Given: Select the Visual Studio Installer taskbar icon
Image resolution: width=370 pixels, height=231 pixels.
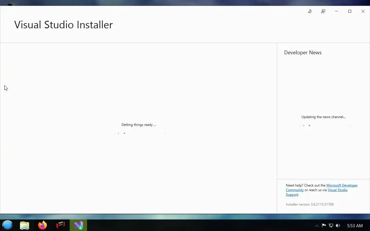Looking at the screenshot, I should click(78, 225).
